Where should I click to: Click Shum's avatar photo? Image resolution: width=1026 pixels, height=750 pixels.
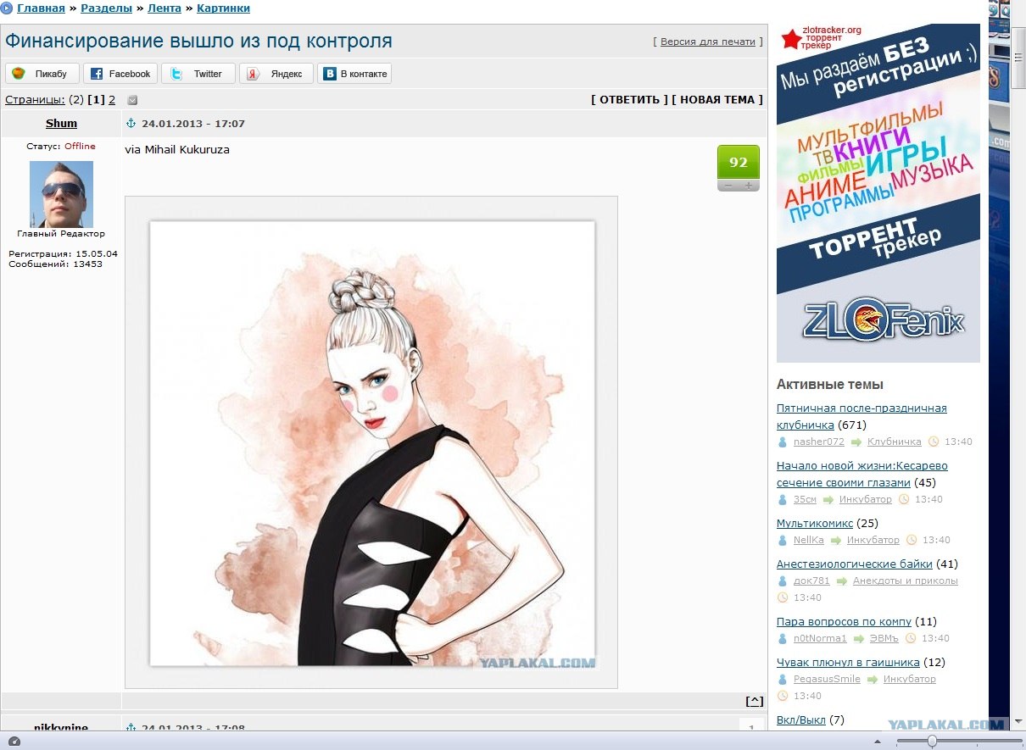click(x=61, y=194)
